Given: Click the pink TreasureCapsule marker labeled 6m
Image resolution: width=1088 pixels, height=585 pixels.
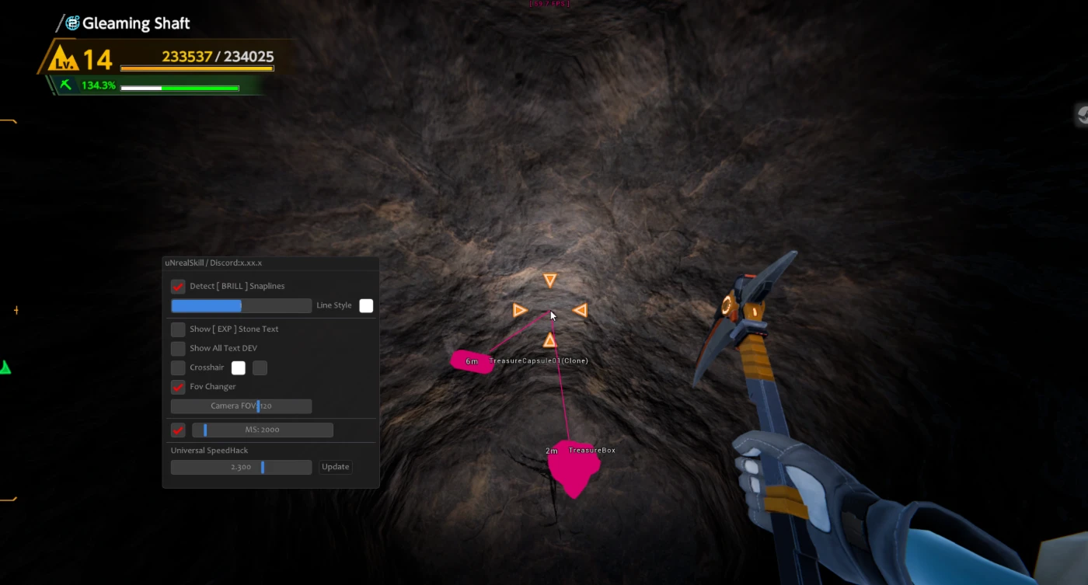Looking at the screenshot, I should click(472, 362).
